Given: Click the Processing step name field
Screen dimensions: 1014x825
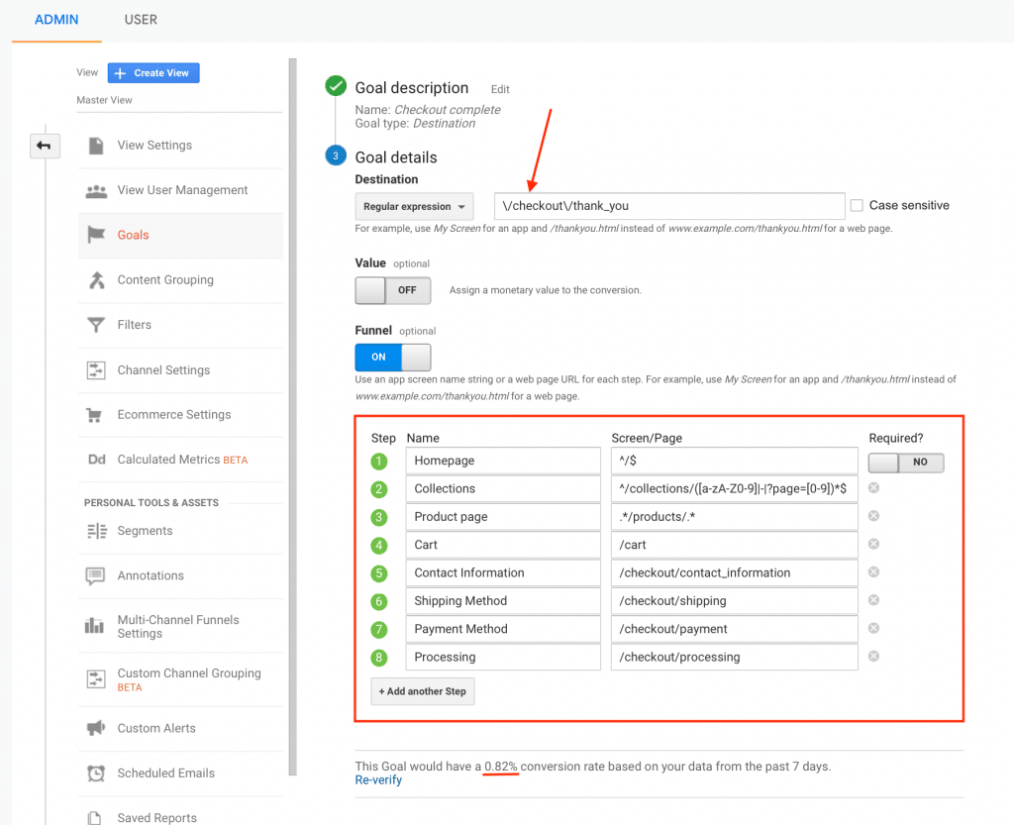Looking at the screenshot, I should pos(503,657).
